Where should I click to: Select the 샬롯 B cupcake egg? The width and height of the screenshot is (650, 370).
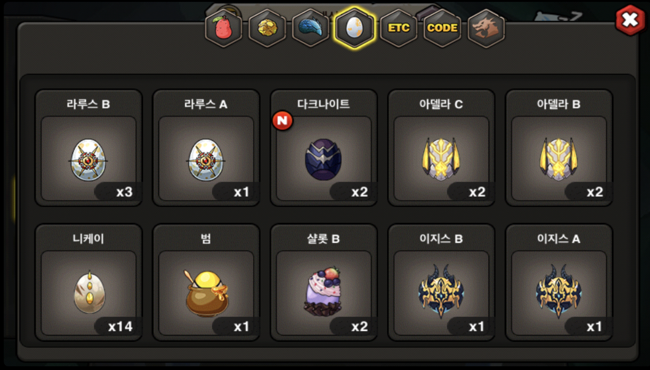pos(324,282)
